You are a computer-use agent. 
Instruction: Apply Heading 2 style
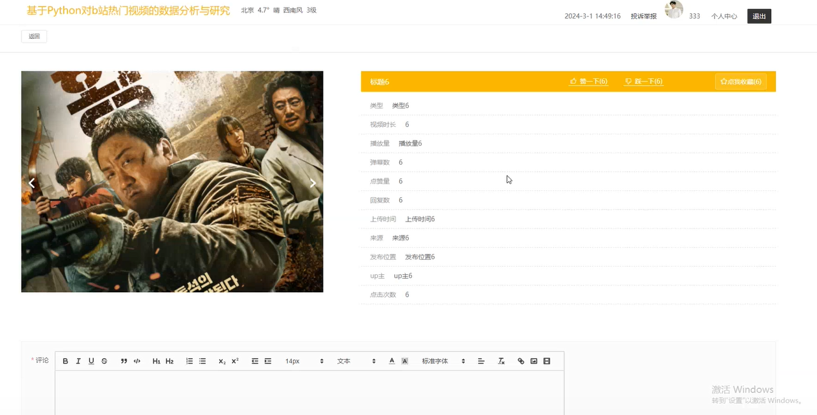[169, 361]
